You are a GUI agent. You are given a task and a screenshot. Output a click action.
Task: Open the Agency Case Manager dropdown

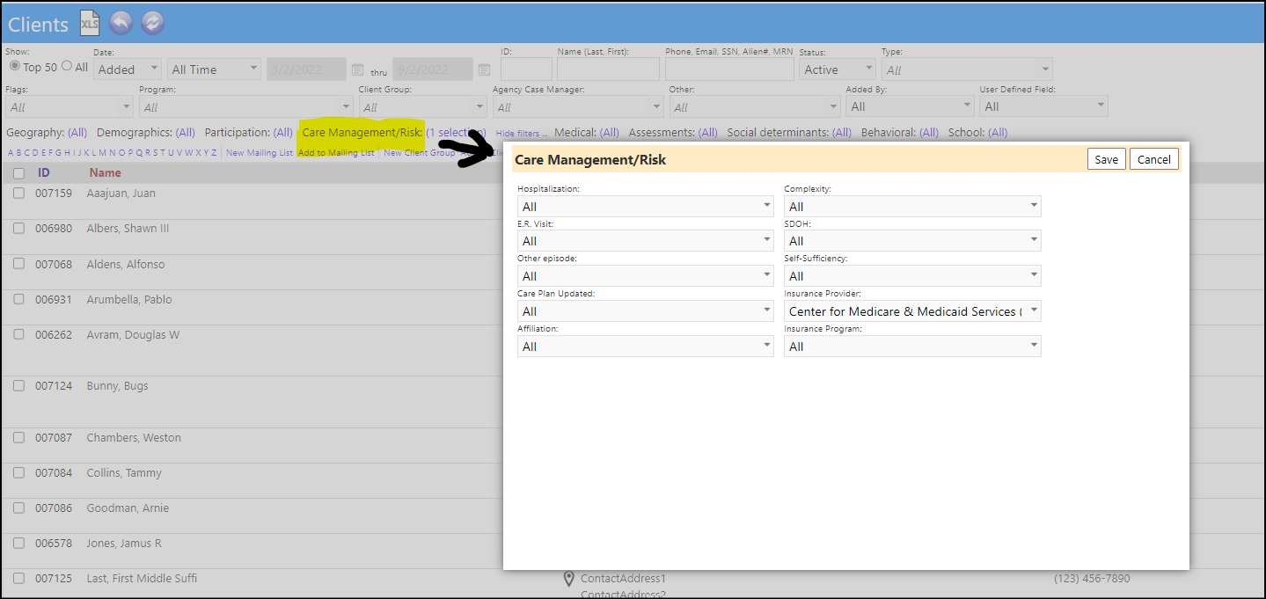click(578, 107)
